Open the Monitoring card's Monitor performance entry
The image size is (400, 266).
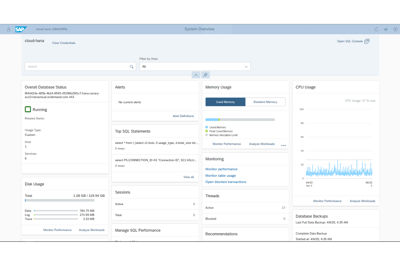(x=221, y=169)
